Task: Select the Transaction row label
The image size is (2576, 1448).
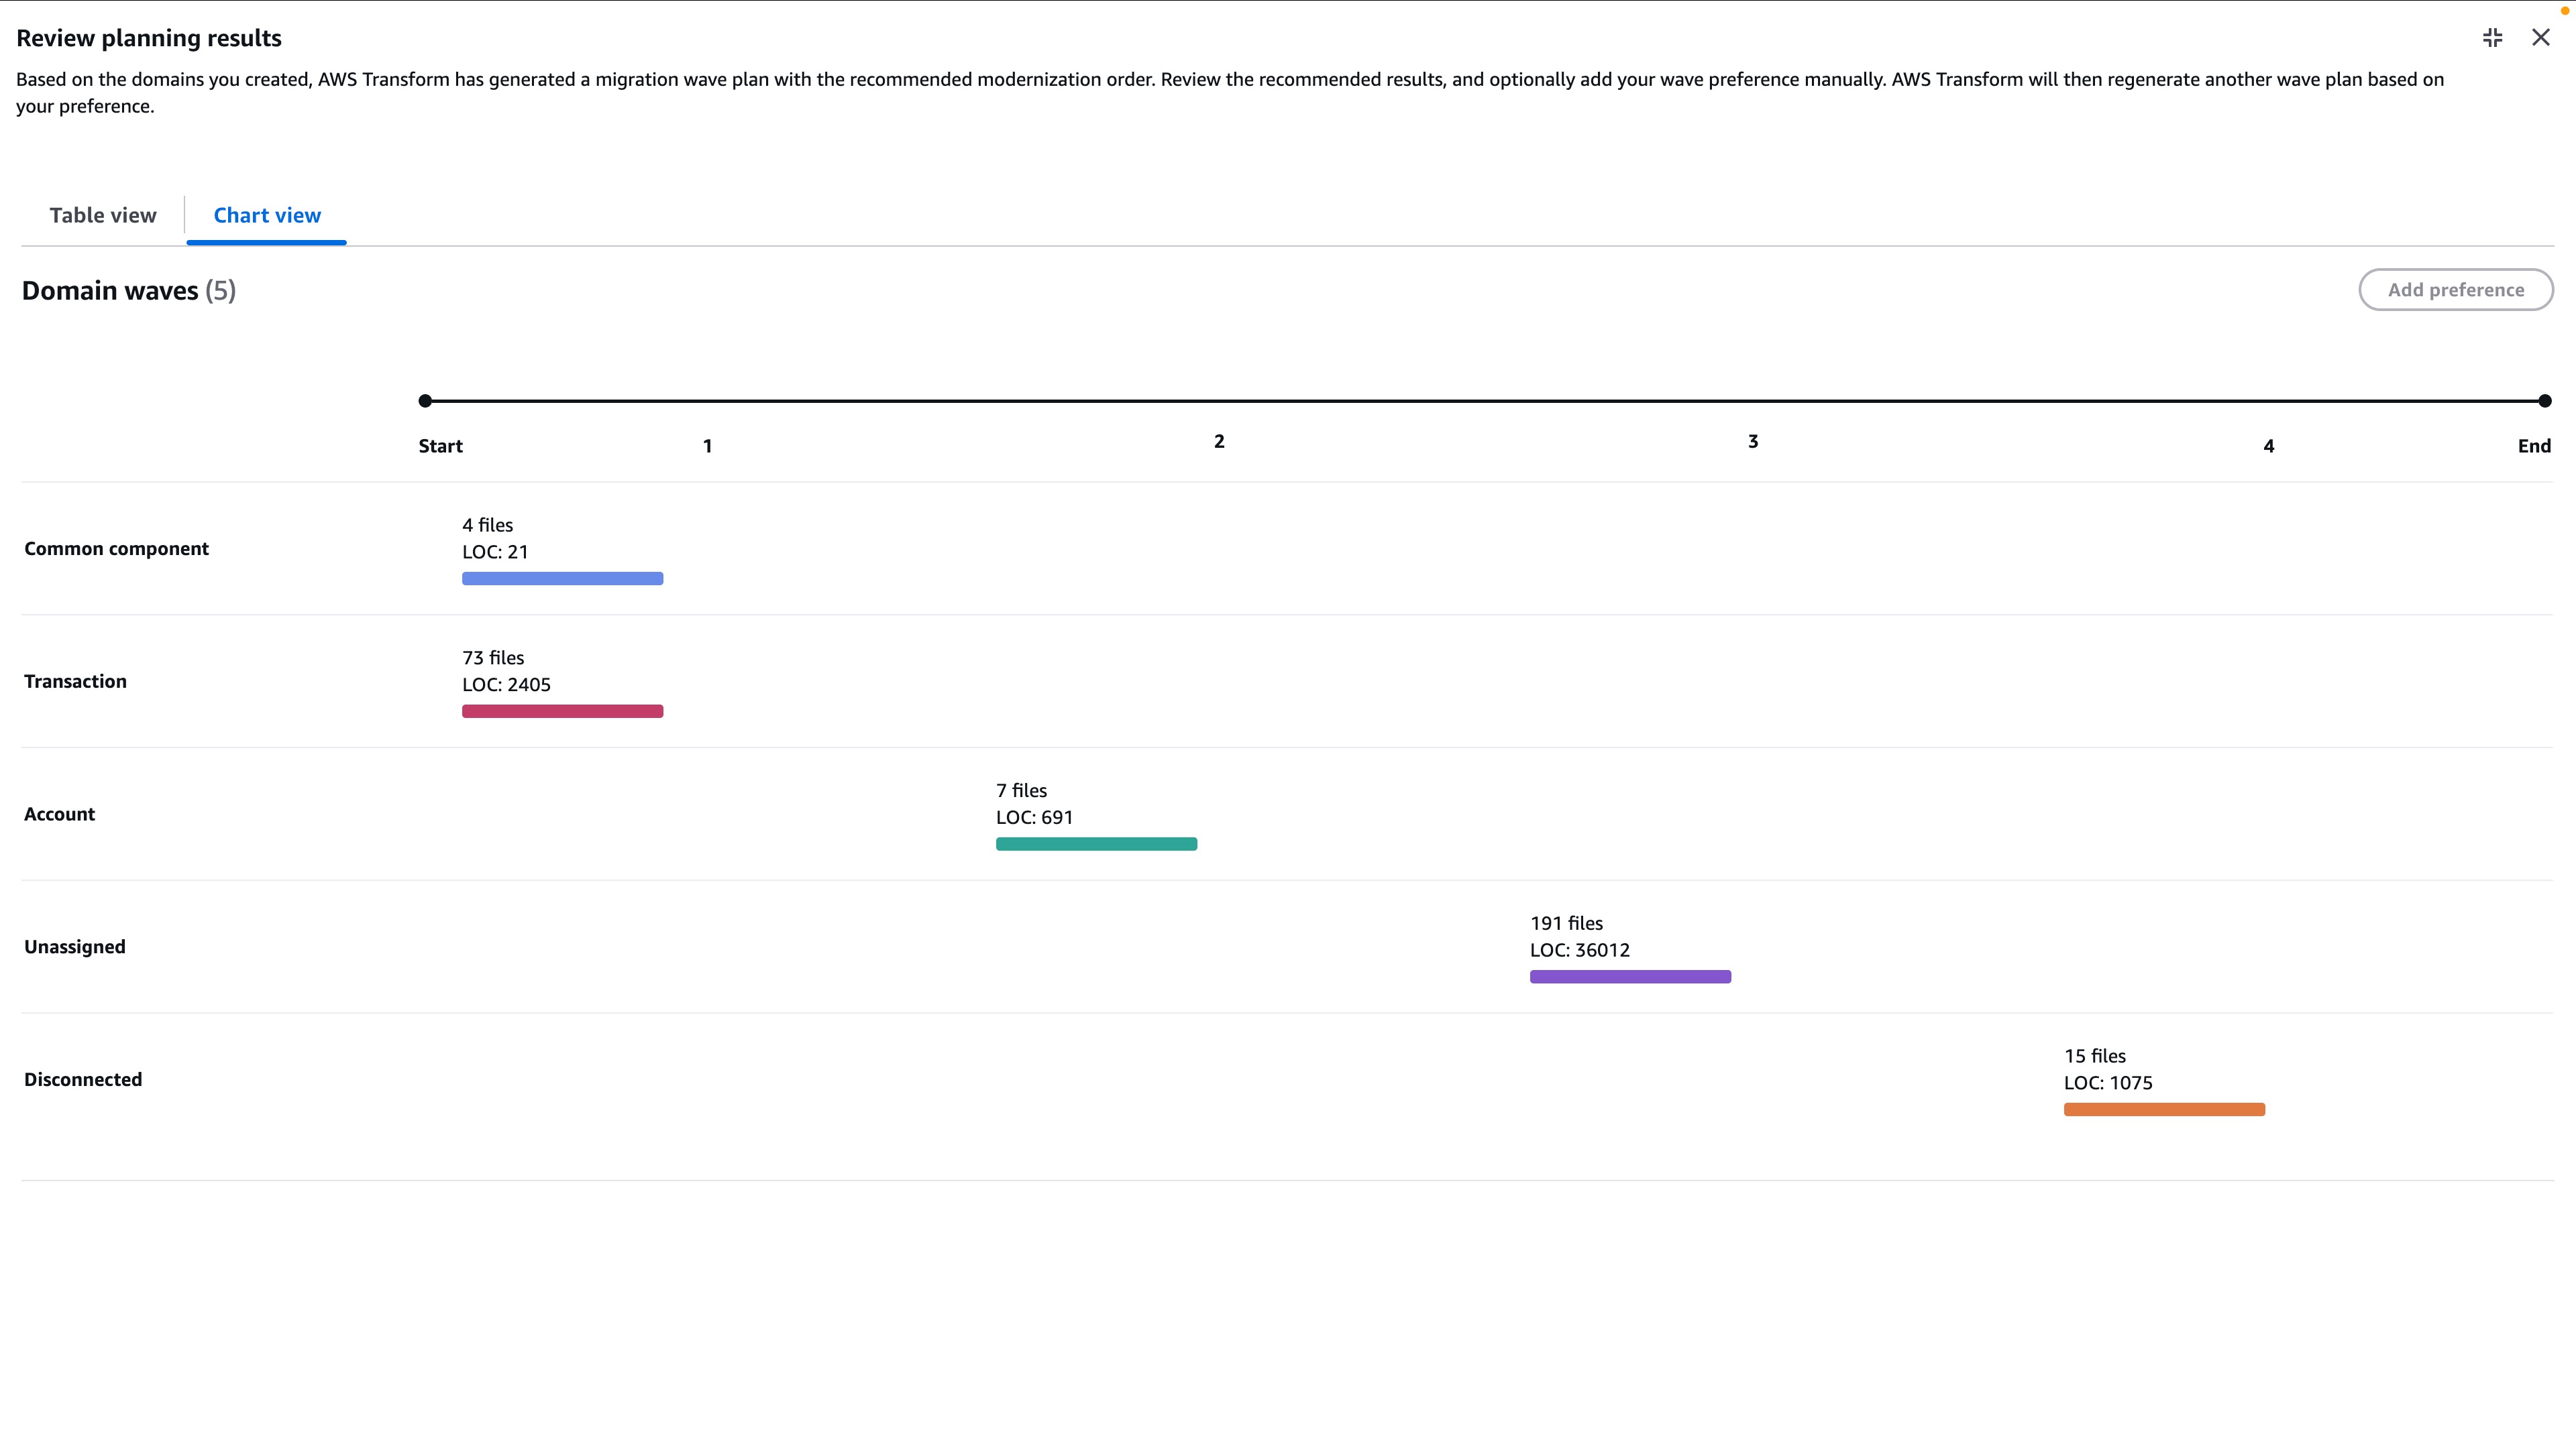Action: point(75,680)
